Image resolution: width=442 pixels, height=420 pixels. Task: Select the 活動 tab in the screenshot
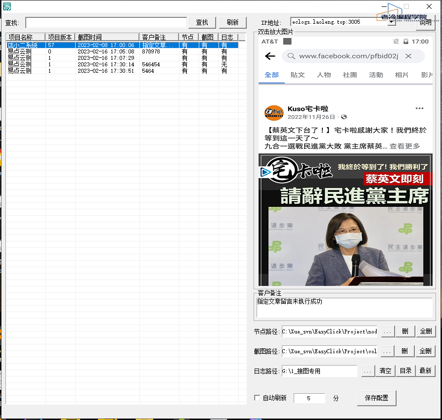[376, 75]
